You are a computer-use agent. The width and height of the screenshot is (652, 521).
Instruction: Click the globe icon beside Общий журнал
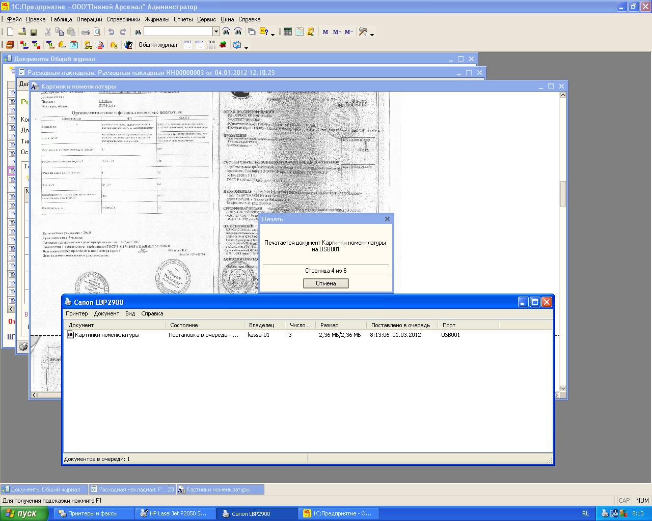click(128, 45)
